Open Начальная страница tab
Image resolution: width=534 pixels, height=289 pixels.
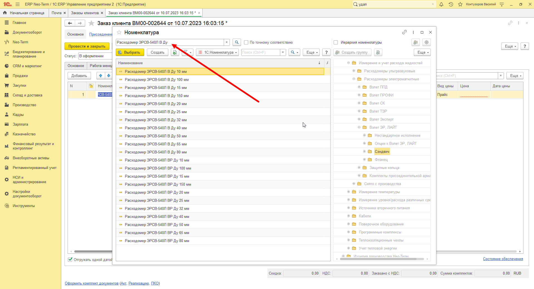(x=24, y=13)
